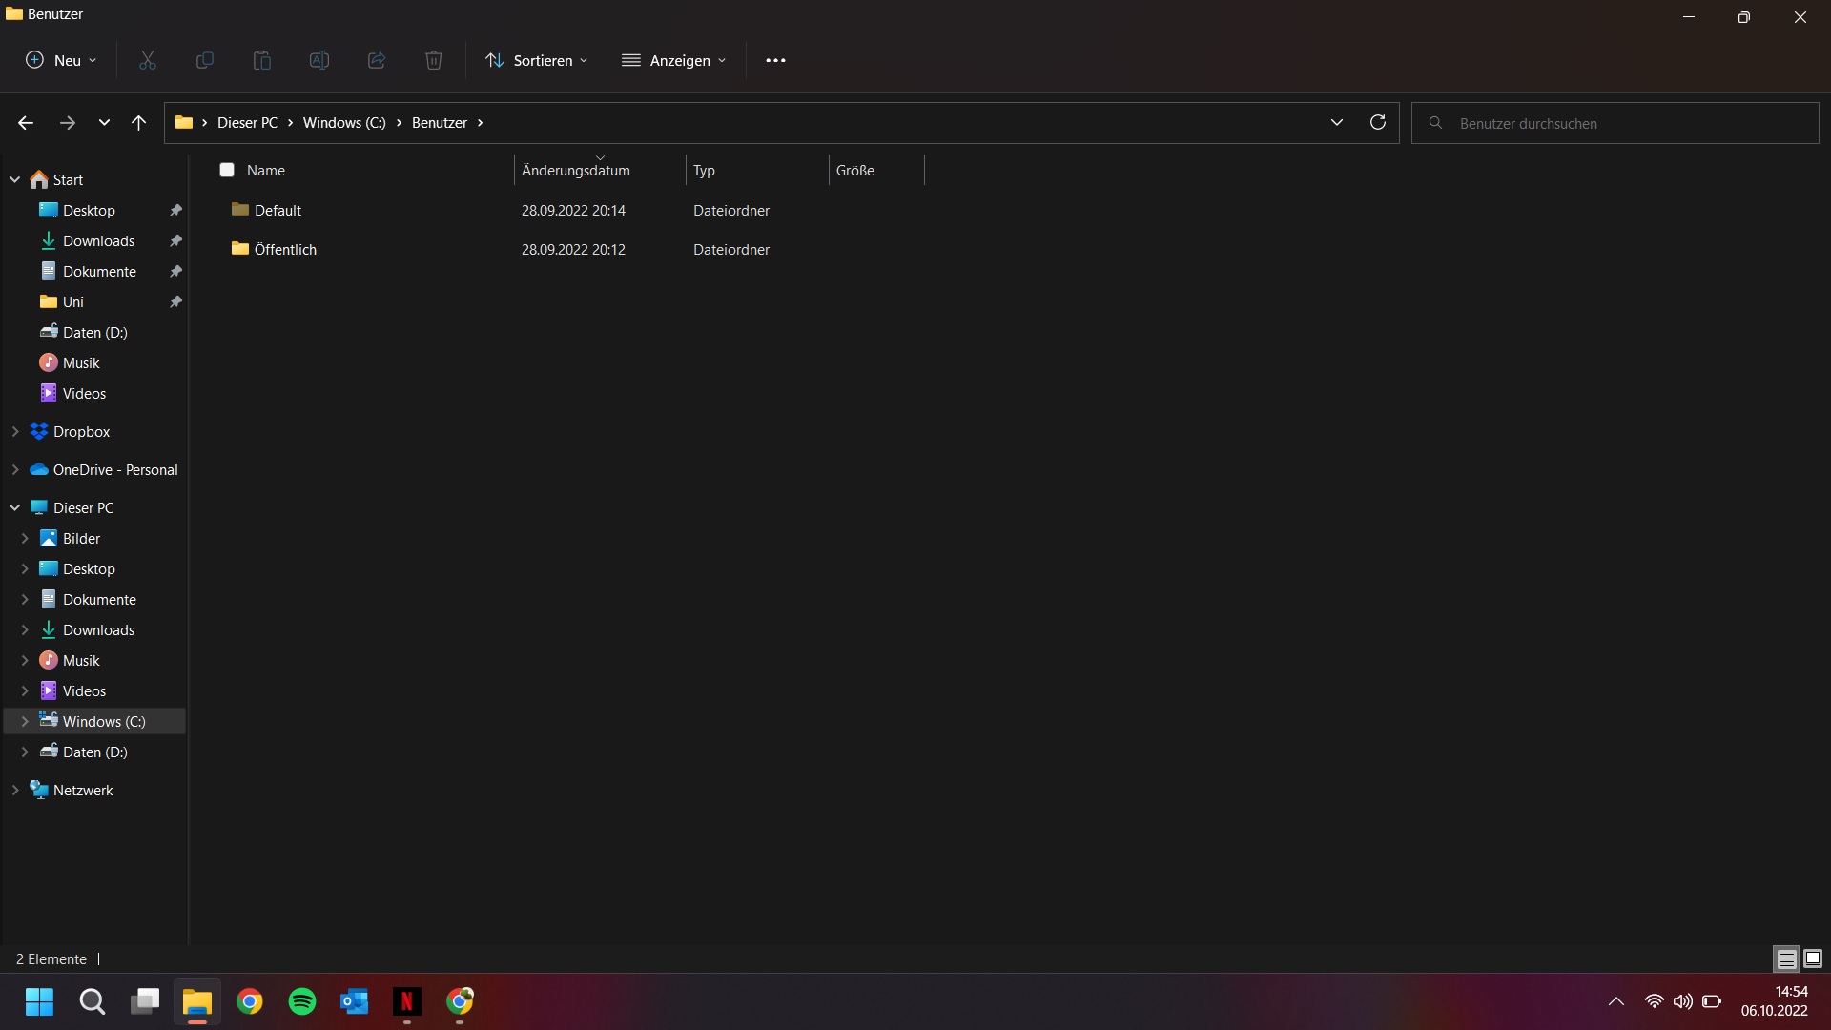Open the address bar history dropdown

pos(1336,122)
